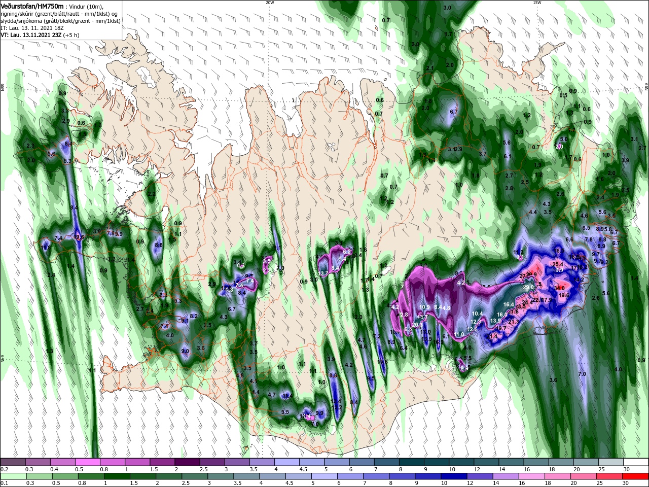Click the 9.2 value on the east coast
The image size is (649, 487).
(605, 263)
